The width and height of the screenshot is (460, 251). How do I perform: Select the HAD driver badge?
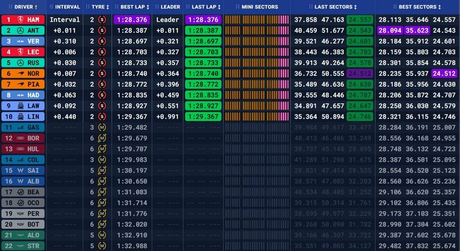click(x=23, y=95)
